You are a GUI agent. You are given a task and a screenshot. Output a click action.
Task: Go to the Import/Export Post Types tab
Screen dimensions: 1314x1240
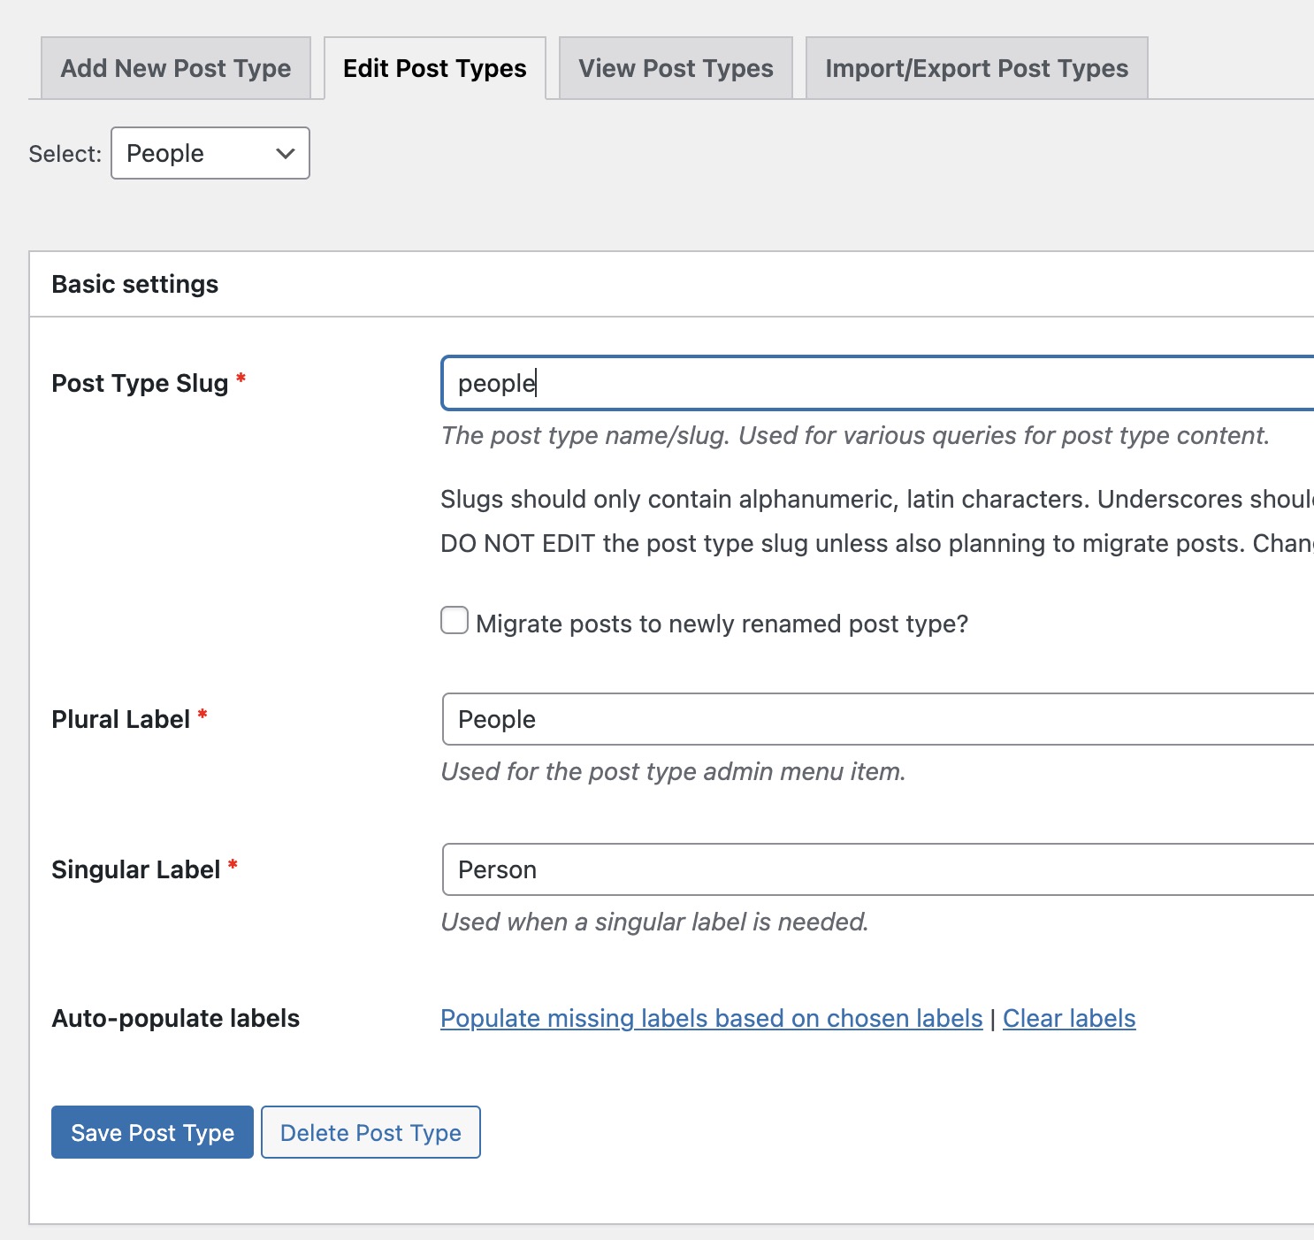[976, 68]
